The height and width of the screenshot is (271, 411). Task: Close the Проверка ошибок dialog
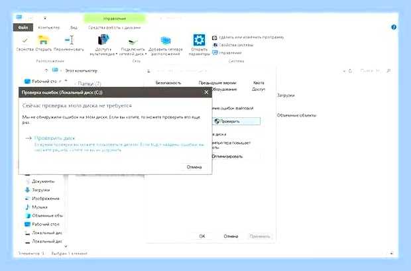point(206,92)
